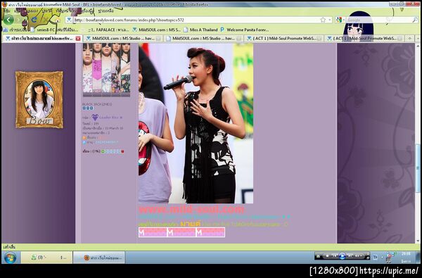
Task: Reload the page with the blue refresh icon
Action: point(34,20)
